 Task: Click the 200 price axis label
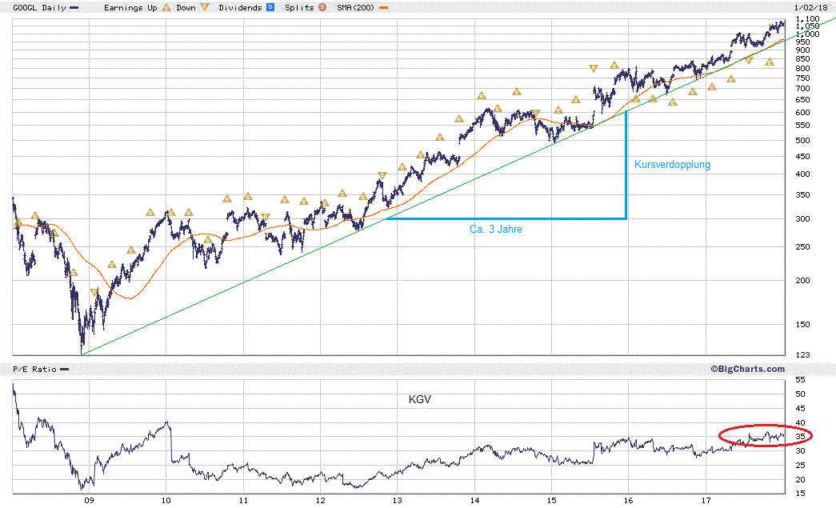(x=802, y=280)
